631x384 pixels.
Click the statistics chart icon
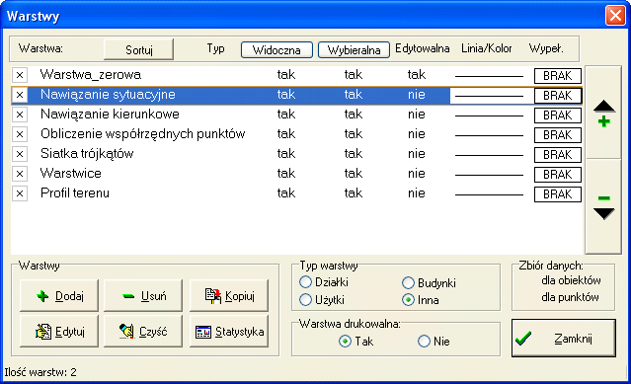(x=203, y=332)
